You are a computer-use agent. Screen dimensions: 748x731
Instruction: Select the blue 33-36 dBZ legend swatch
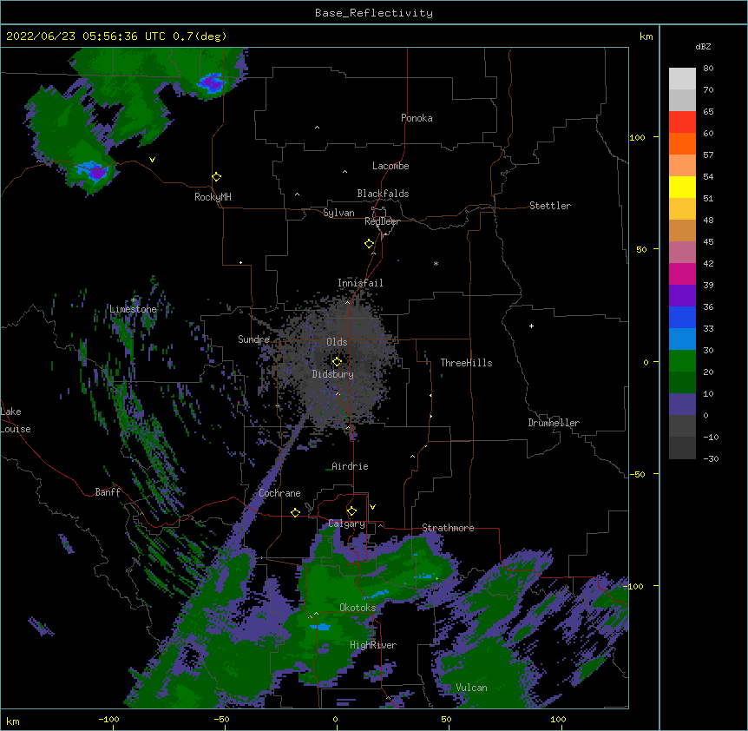coord(682,317)
